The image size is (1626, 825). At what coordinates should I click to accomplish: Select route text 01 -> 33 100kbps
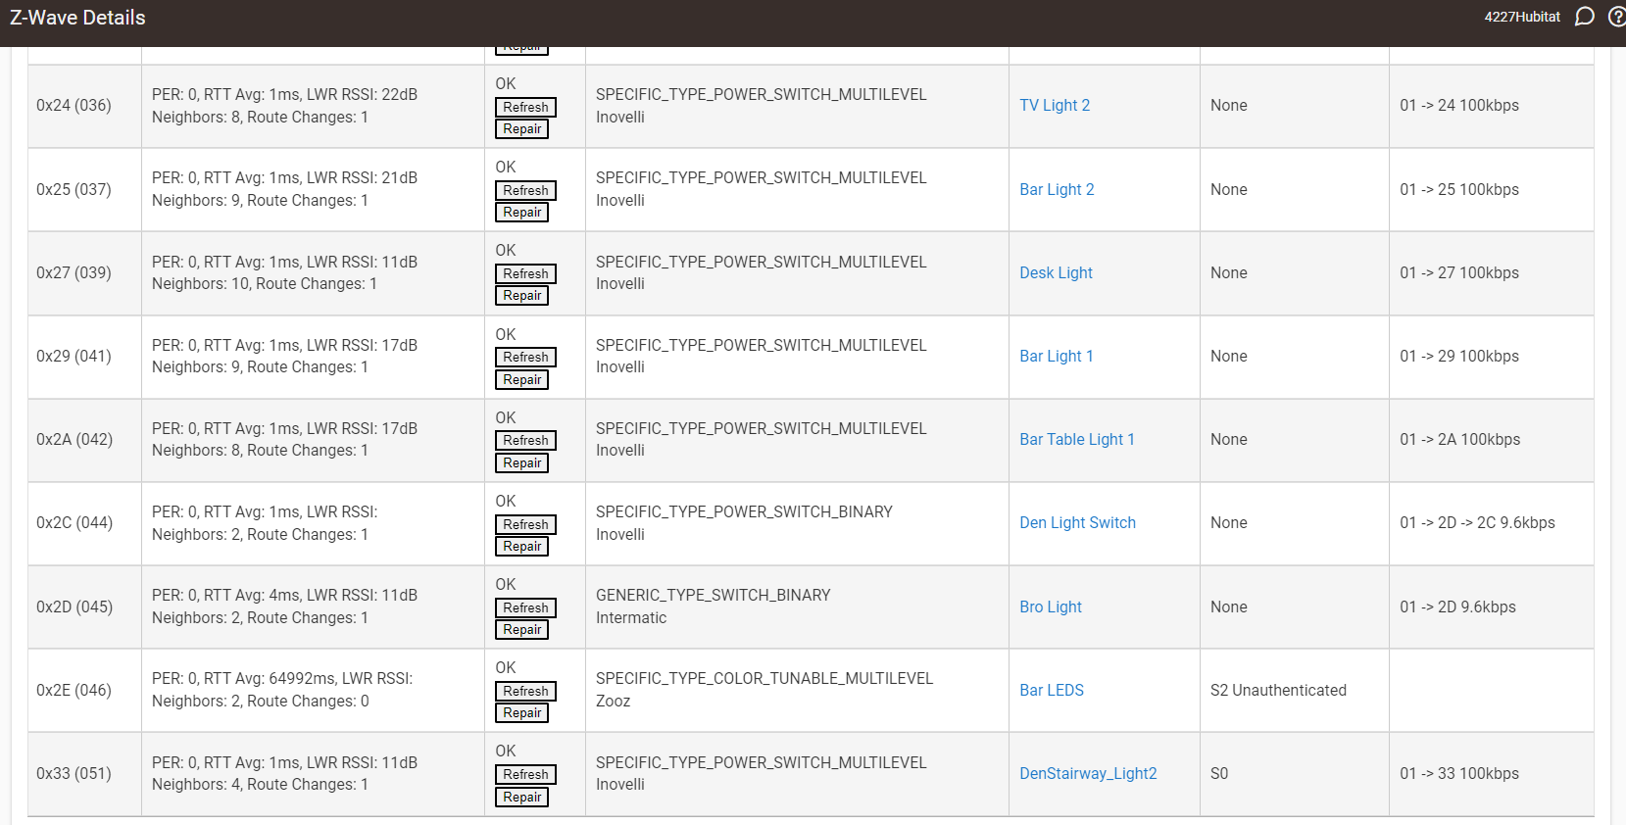[1459, 773]
